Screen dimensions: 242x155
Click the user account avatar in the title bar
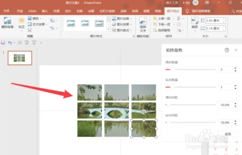(195, 3)
